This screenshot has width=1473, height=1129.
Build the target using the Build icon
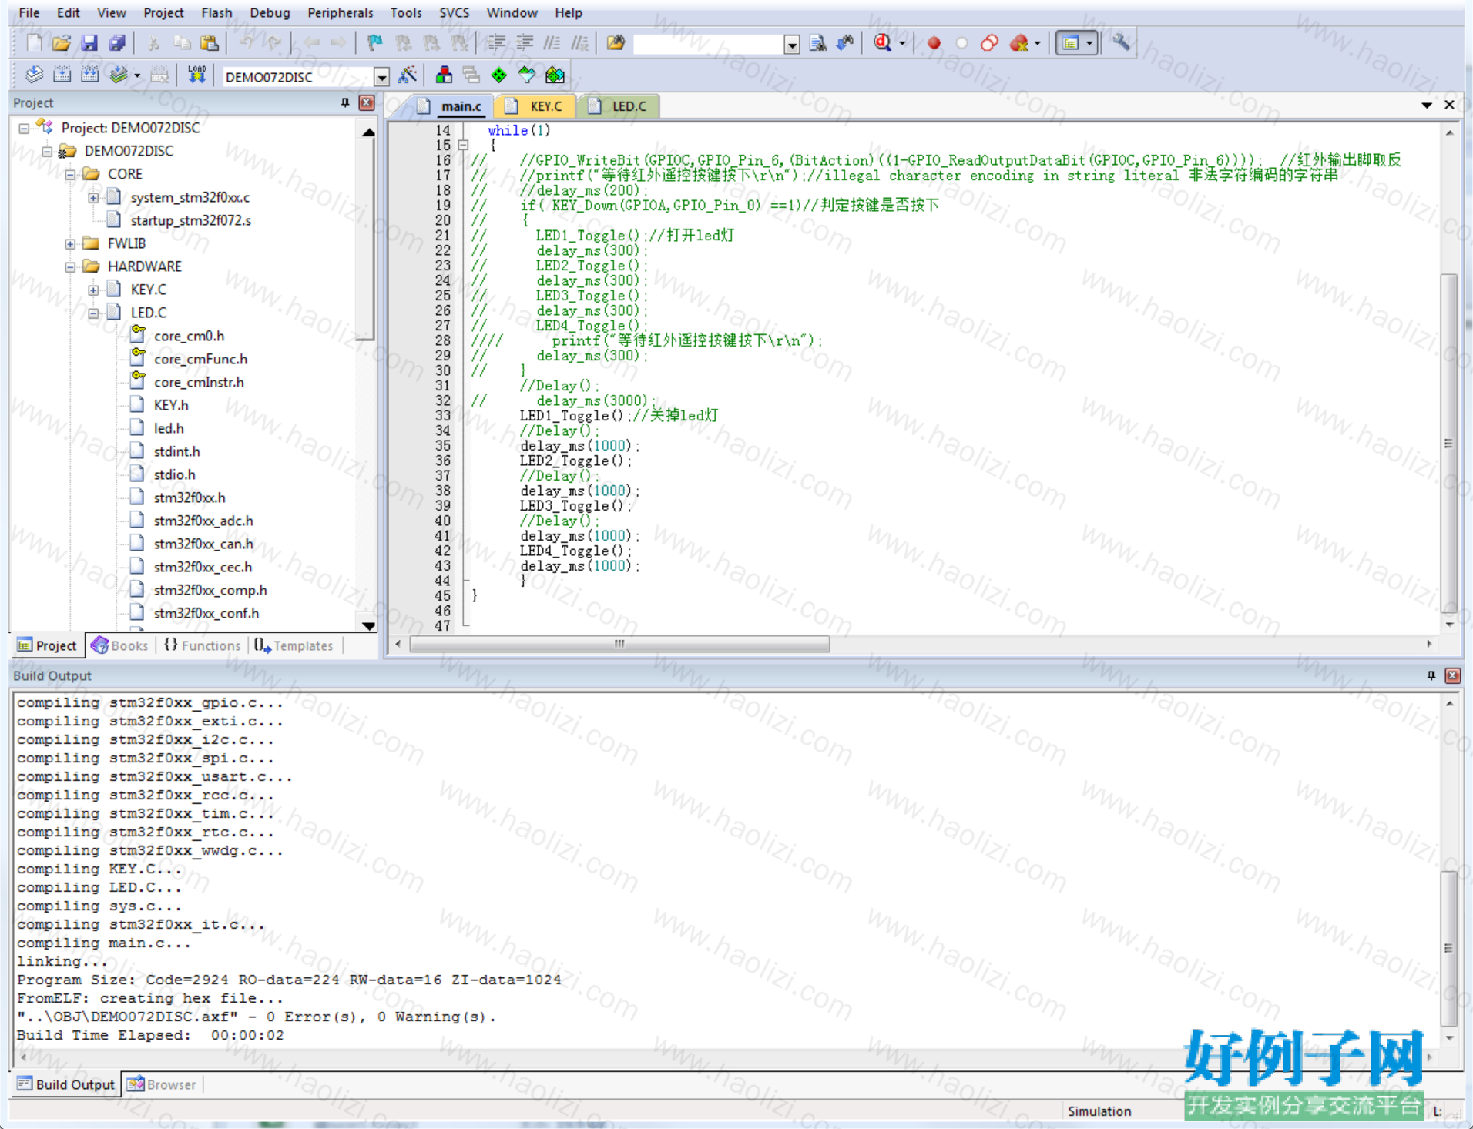click(x=62, y=75)
